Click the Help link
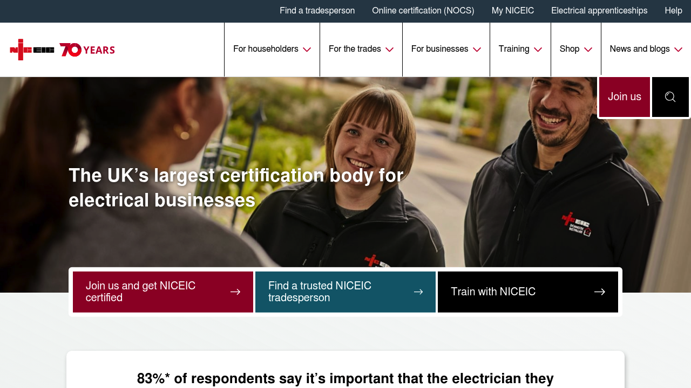 point(674,11)
